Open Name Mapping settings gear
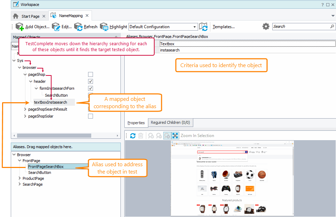 (x=266, y=26)
